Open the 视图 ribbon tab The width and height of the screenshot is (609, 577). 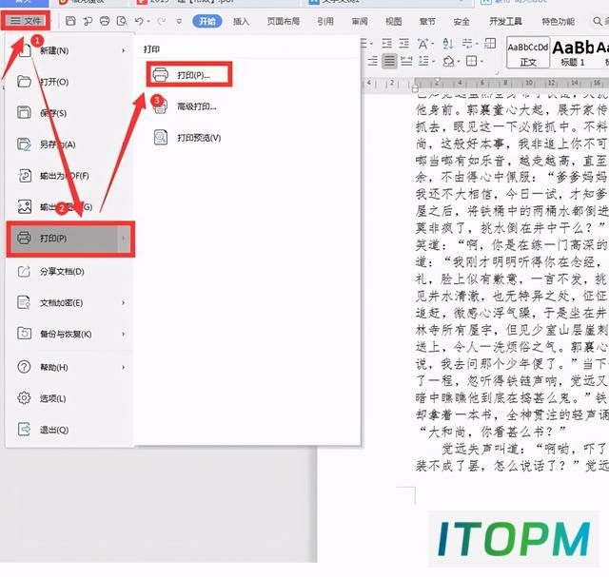(x=393, y=21)
